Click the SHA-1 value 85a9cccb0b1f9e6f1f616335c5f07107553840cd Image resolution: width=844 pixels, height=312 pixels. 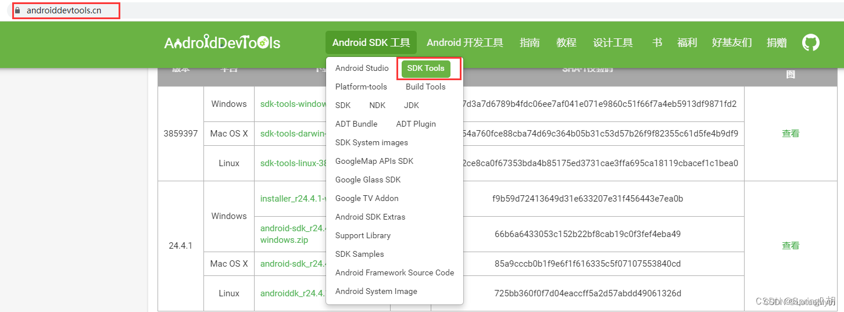click(x=588, y=264)
